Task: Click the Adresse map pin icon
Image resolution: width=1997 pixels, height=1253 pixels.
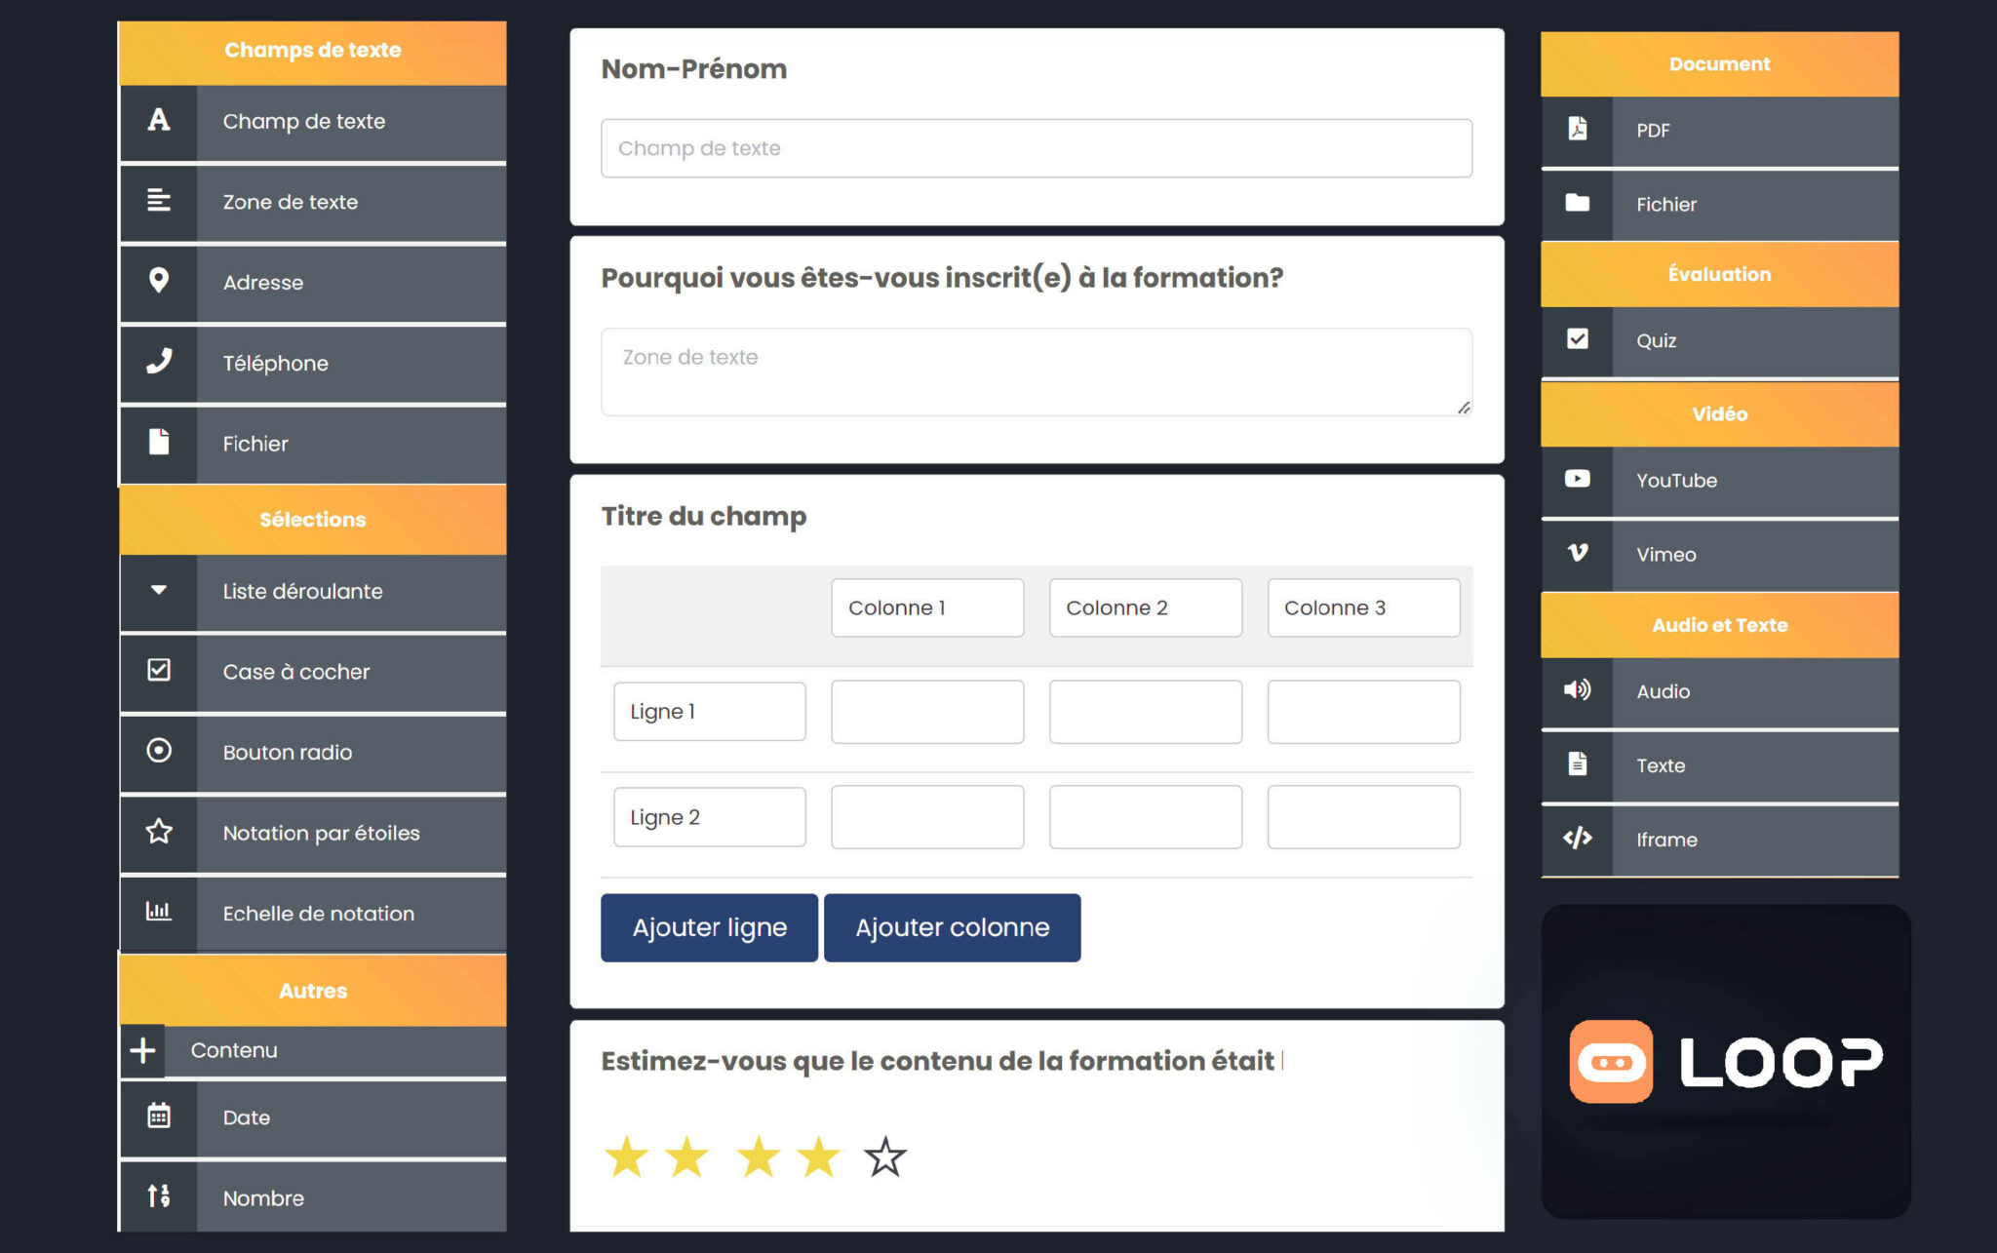Action: 159,282
